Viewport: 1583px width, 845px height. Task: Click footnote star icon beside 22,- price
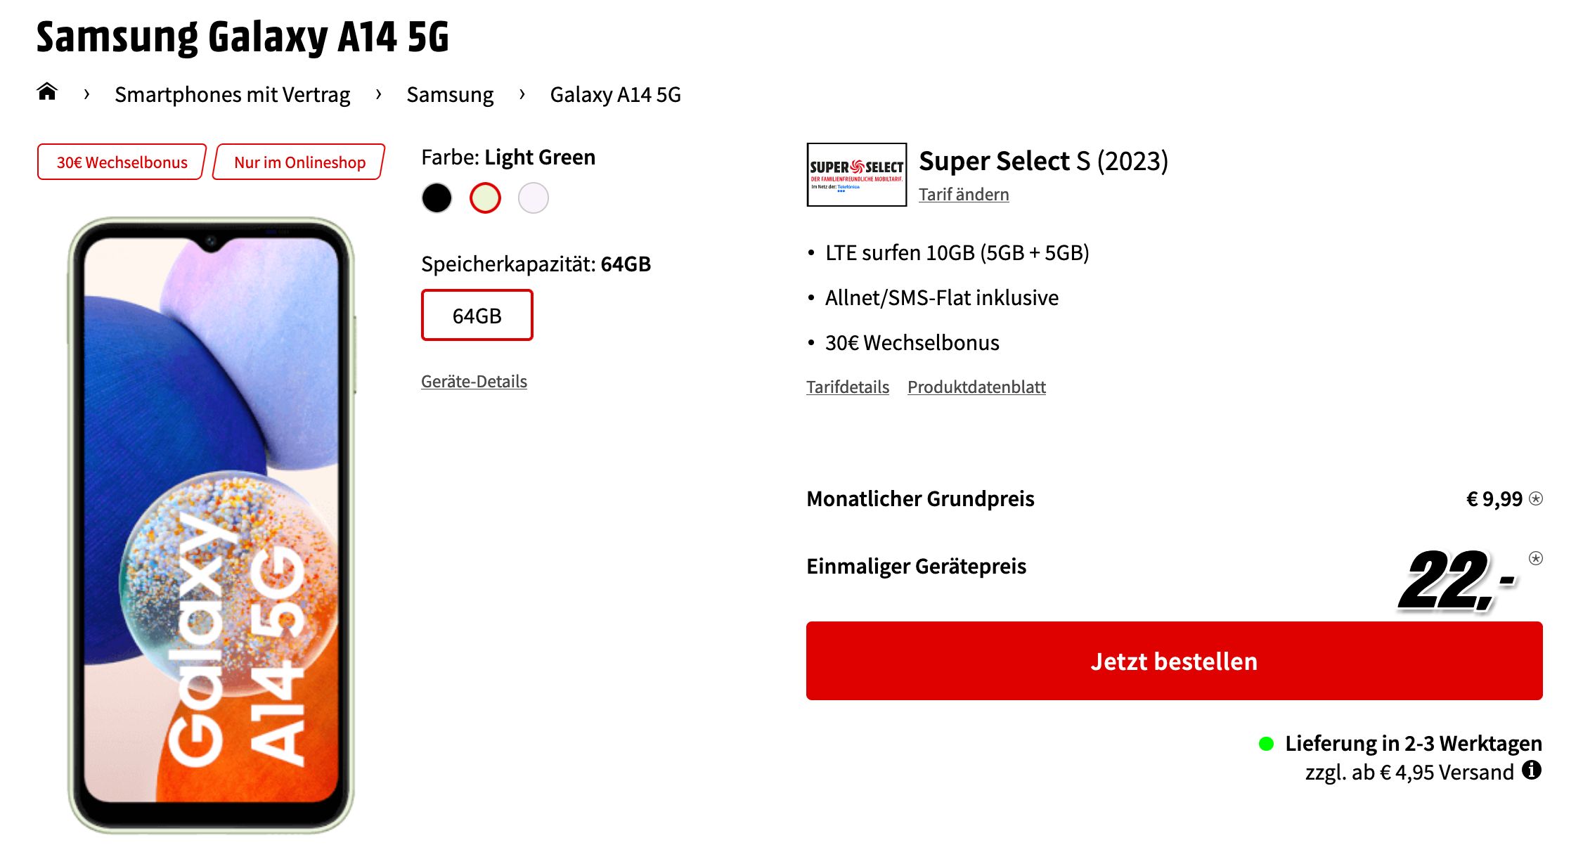pos(1536,558)
